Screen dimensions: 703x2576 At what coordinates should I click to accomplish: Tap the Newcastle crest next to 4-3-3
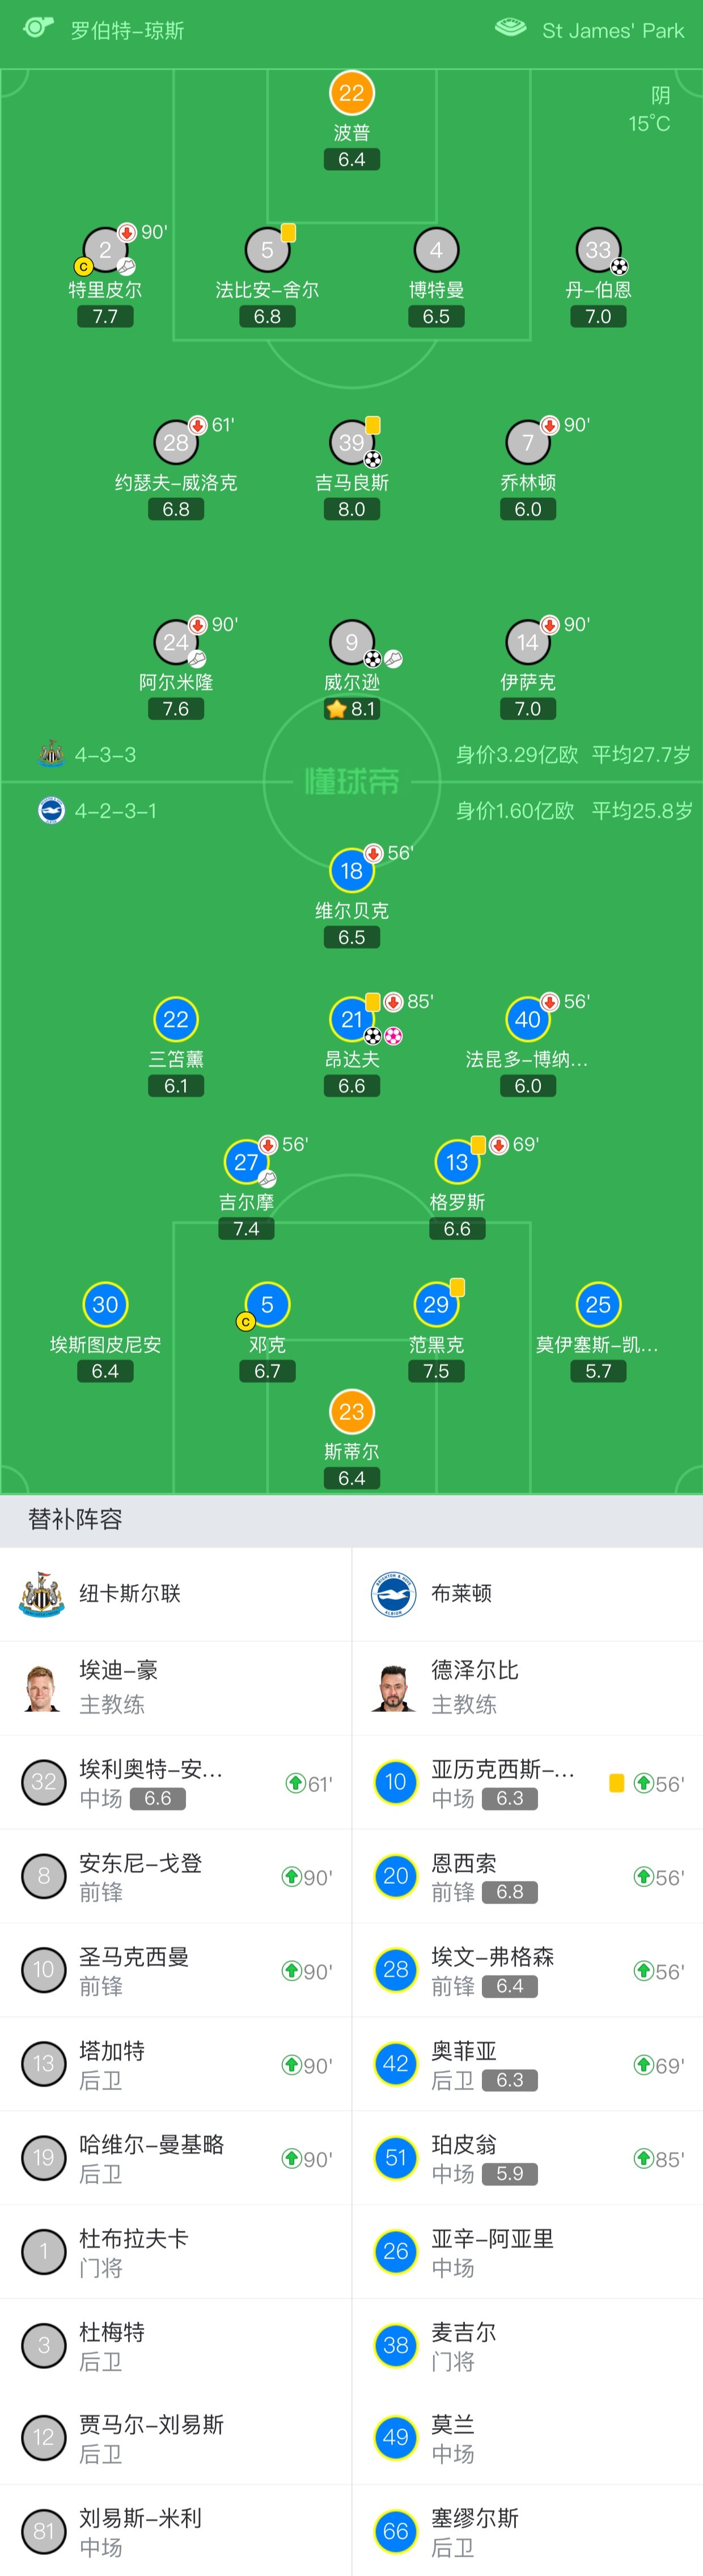click(x=51, y=754)
